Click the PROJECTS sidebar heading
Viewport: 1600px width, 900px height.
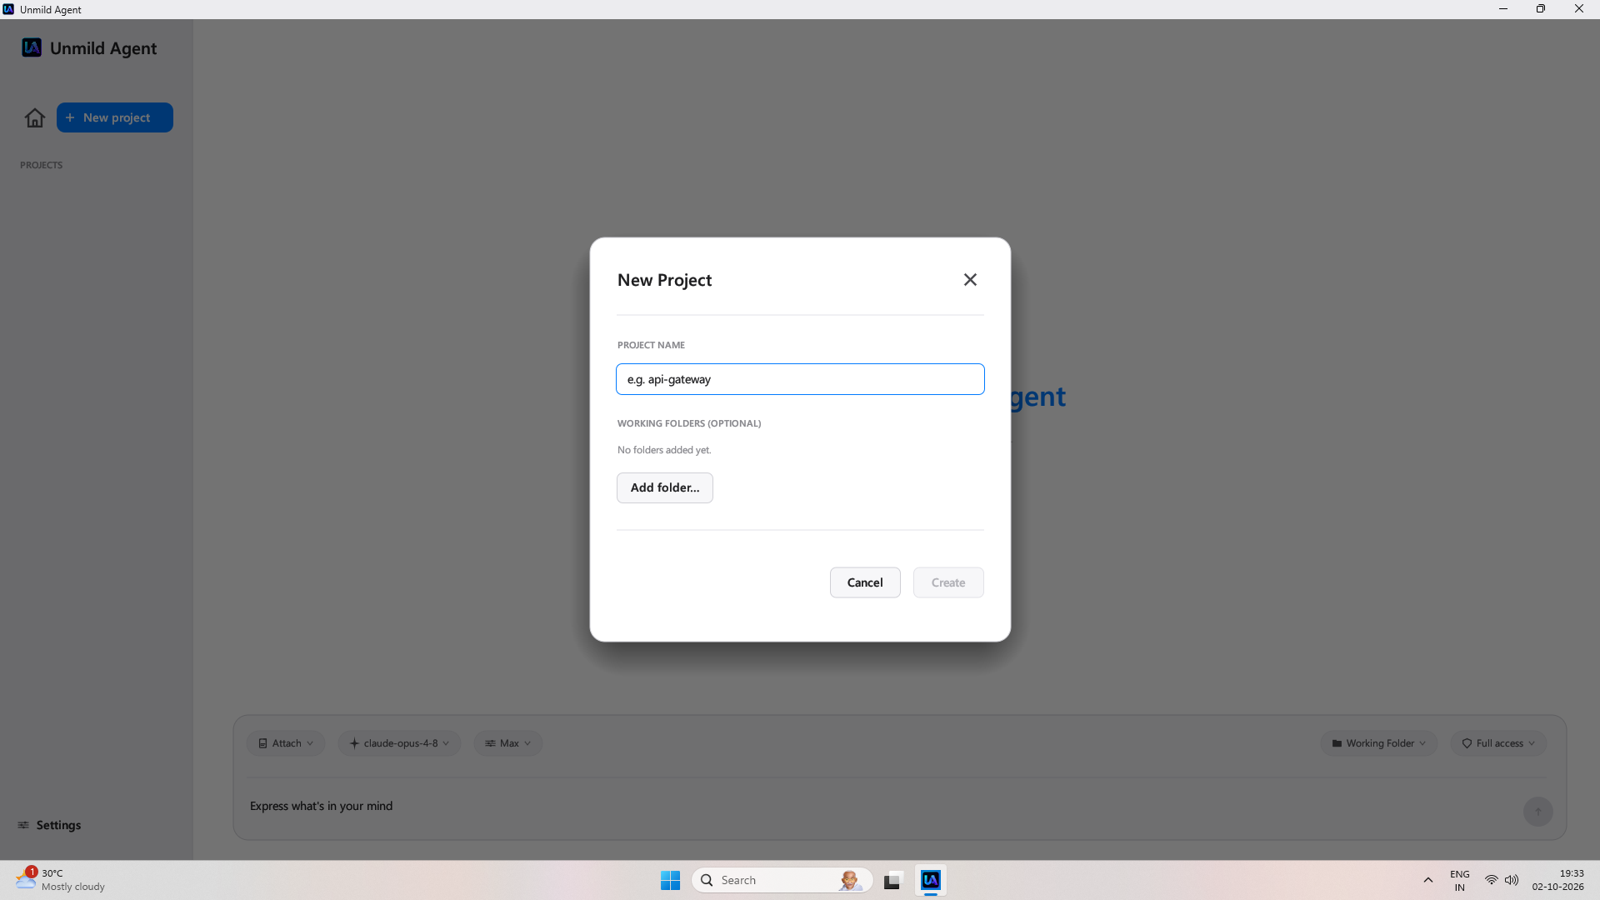(x=42, y=165)
